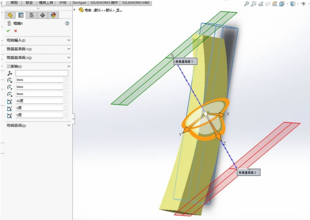Screen dimensions: 310x220
Task: Open the DimXpertManager crosshair tab
Action: click(x=43, y=15)
